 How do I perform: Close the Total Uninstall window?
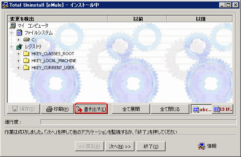235,5
